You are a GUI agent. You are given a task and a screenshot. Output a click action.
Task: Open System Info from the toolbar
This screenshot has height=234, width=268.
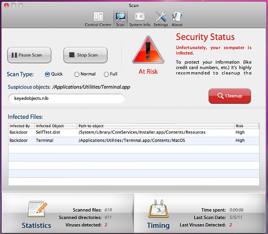pos(139,17)
